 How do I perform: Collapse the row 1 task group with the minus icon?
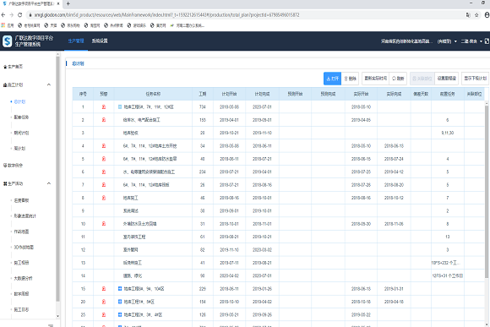click(120, 107)
